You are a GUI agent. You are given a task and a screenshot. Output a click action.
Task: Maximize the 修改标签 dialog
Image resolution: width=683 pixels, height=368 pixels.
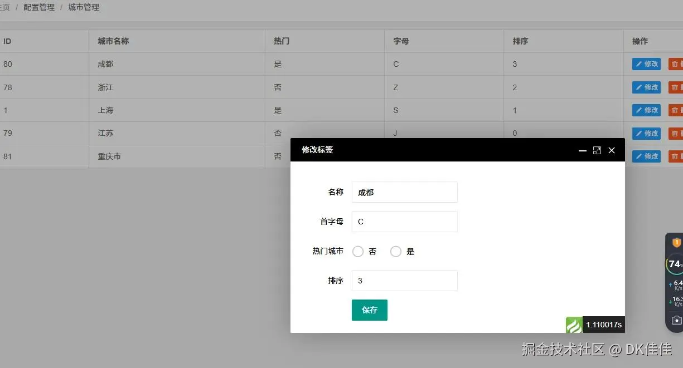597,150
